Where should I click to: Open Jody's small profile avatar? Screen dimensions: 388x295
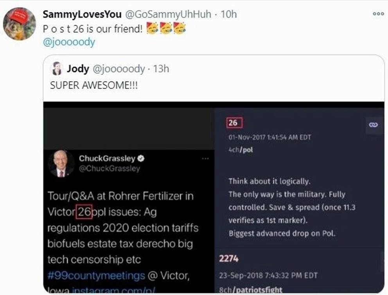tap(57, 69)
